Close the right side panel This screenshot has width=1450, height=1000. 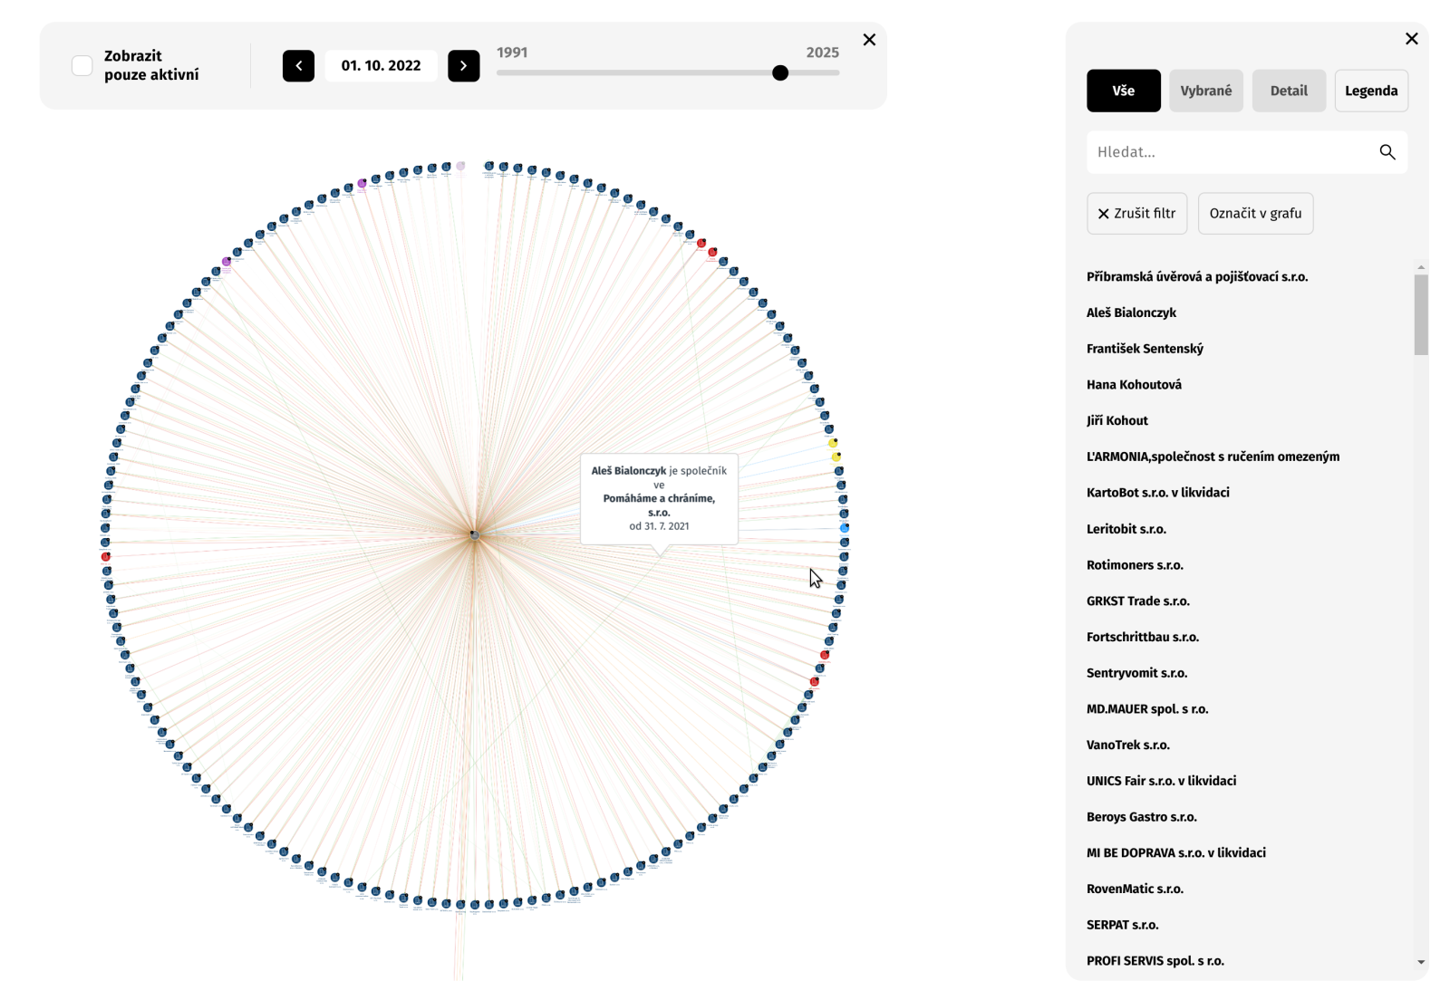[1411, 38]
